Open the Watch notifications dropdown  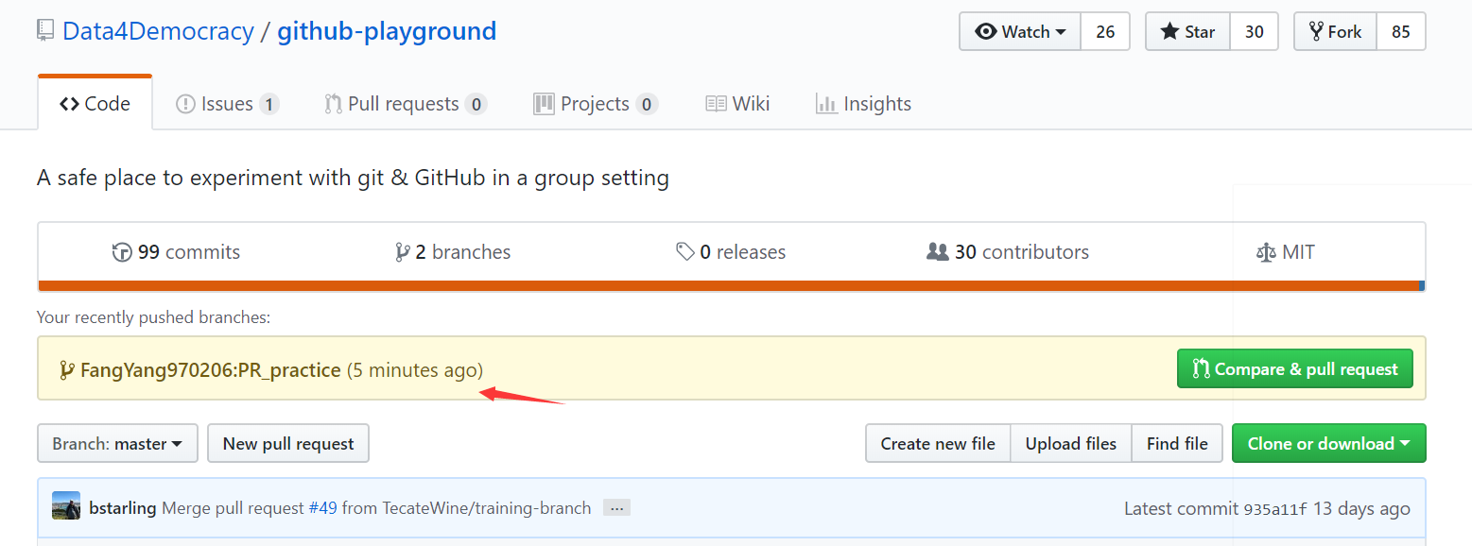point(1020,31)
